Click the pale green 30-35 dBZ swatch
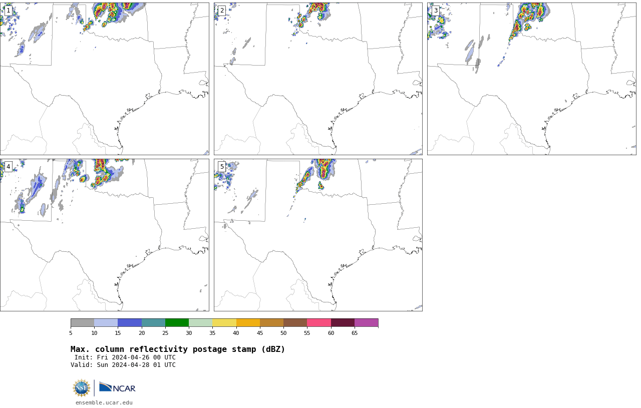 (x=201, y=322)
